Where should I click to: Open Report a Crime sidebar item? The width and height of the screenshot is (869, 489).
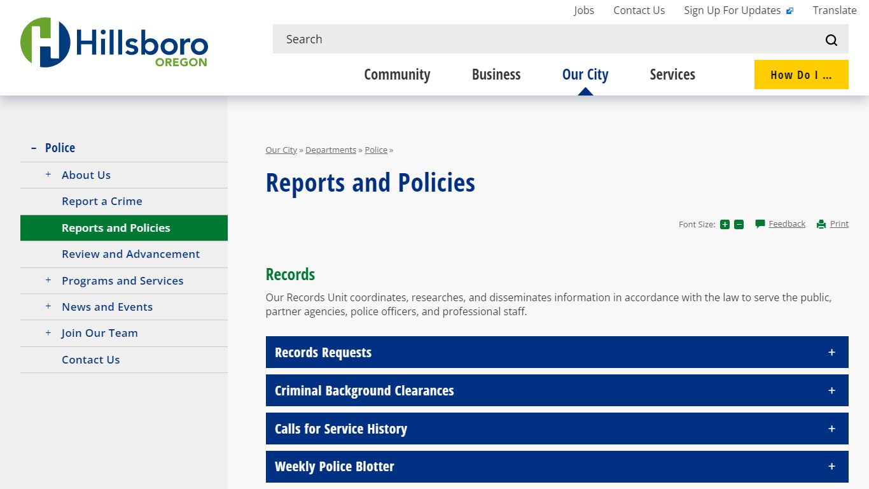(102, 201)
